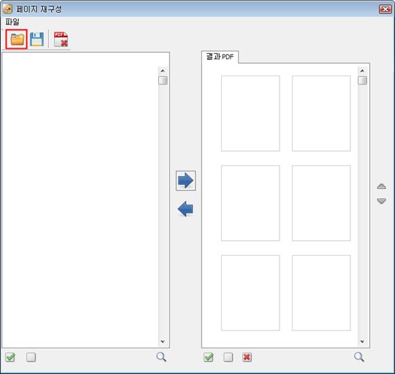Select top-right blank page thumbnail
The width and height of the screenshot is (395, 374).
[321, 114]
